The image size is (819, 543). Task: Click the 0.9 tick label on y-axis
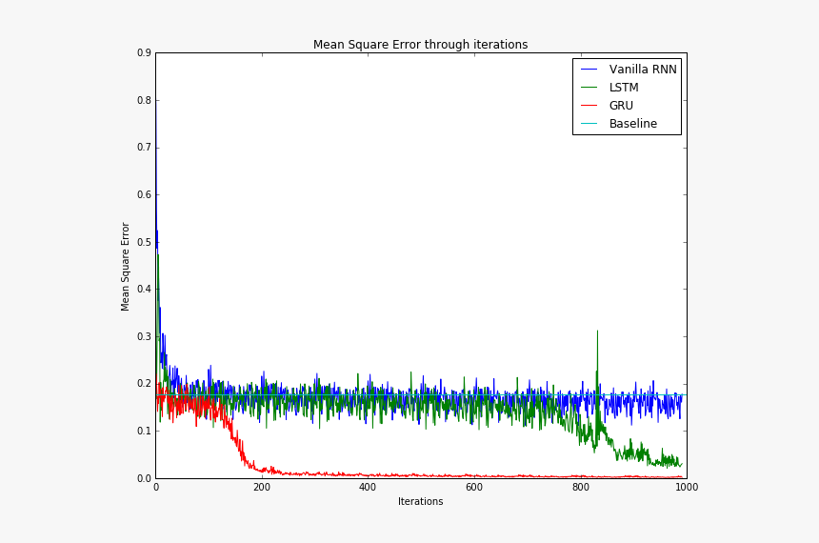click(x=143, y=53)
